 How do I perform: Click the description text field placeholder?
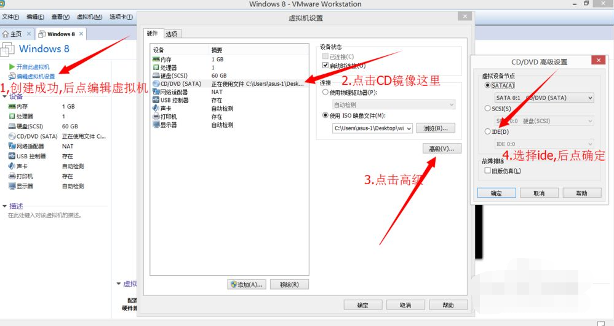[45, 215]
